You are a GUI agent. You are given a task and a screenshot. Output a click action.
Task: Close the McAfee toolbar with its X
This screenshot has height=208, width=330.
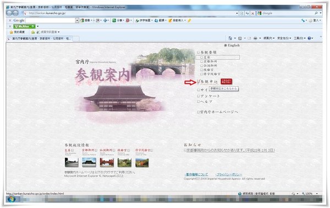10,26
